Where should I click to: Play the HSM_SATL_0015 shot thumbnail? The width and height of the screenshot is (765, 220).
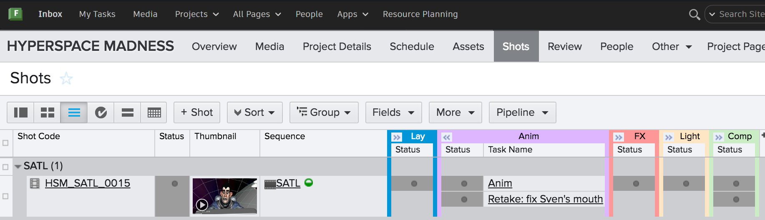tap(202, 205)
